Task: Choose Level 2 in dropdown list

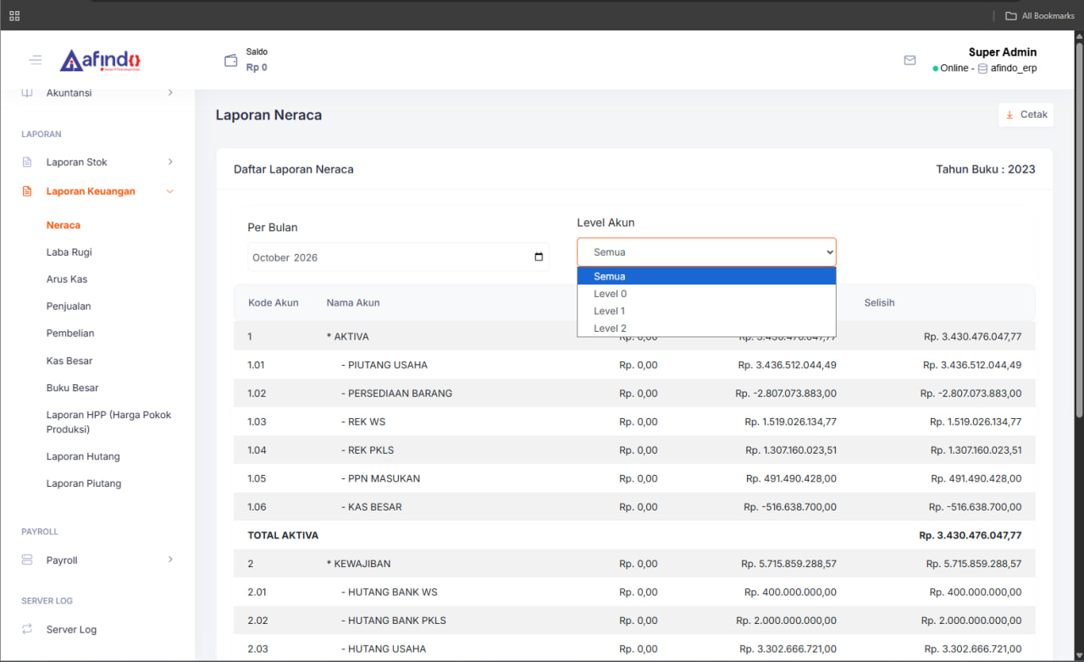Action: tap(706, 328)
